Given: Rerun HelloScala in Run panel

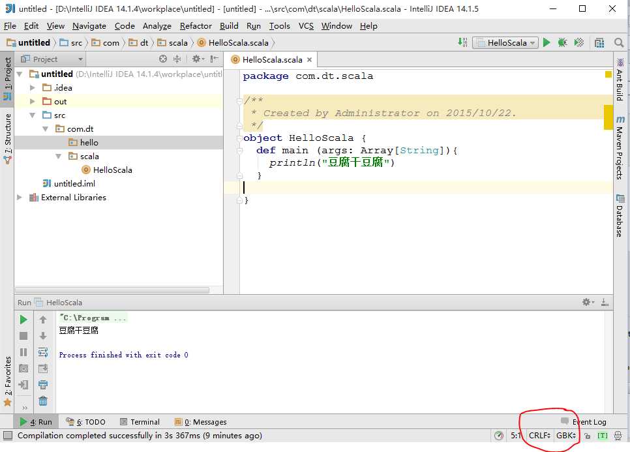Looking at the screenshot, I should point(23,320).
